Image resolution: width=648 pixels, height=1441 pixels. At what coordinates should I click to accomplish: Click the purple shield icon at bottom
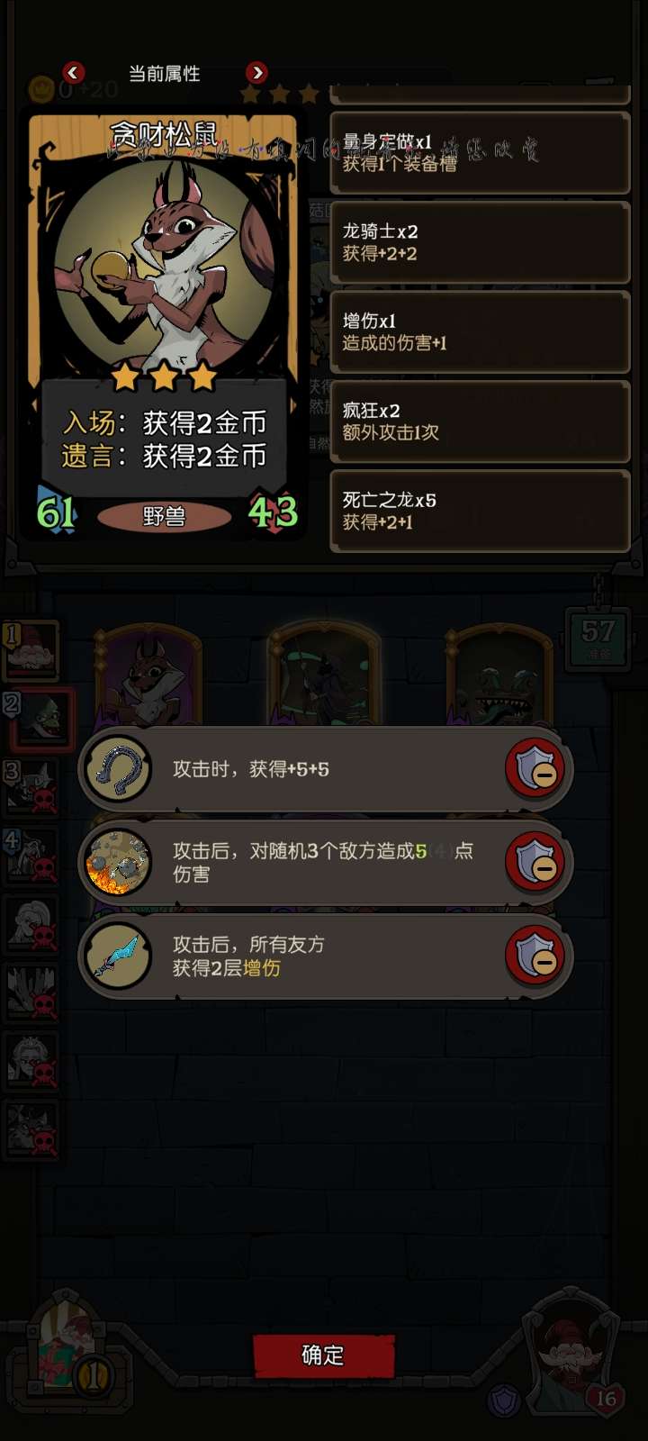coord(503,1401)
